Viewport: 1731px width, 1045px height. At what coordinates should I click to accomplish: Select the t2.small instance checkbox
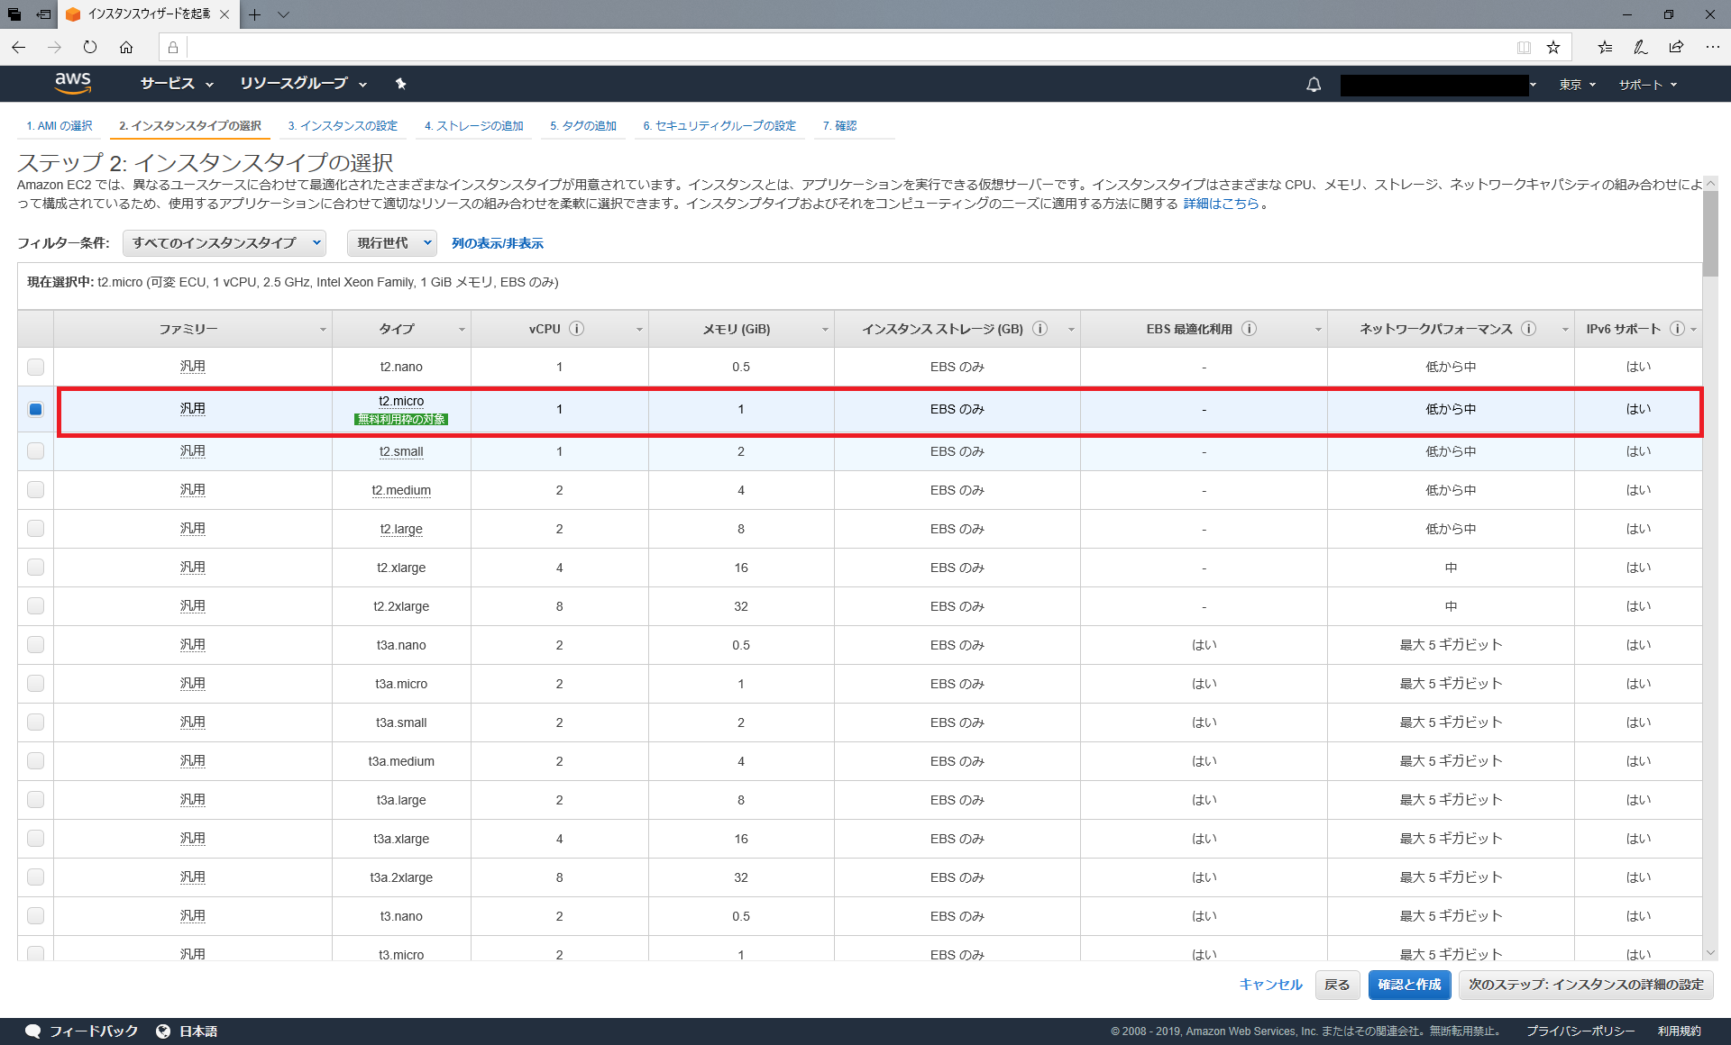(x=35, y=450)
